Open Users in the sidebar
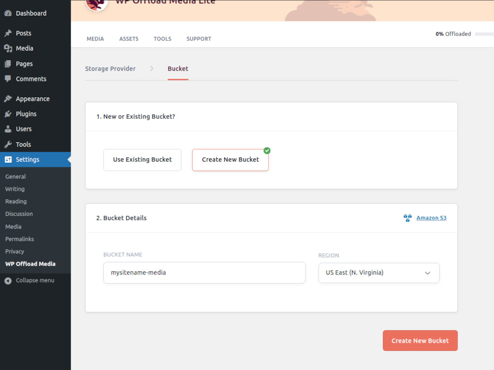This screenshot has width=494, height=370. pos(24,129)
